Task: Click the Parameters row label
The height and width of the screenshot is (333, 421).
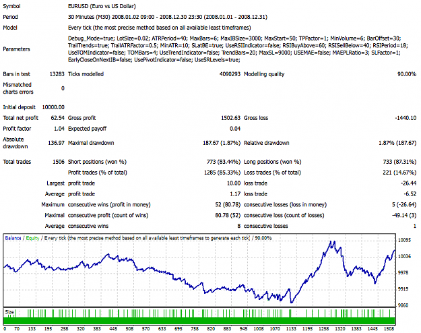Action: [16, 49]
